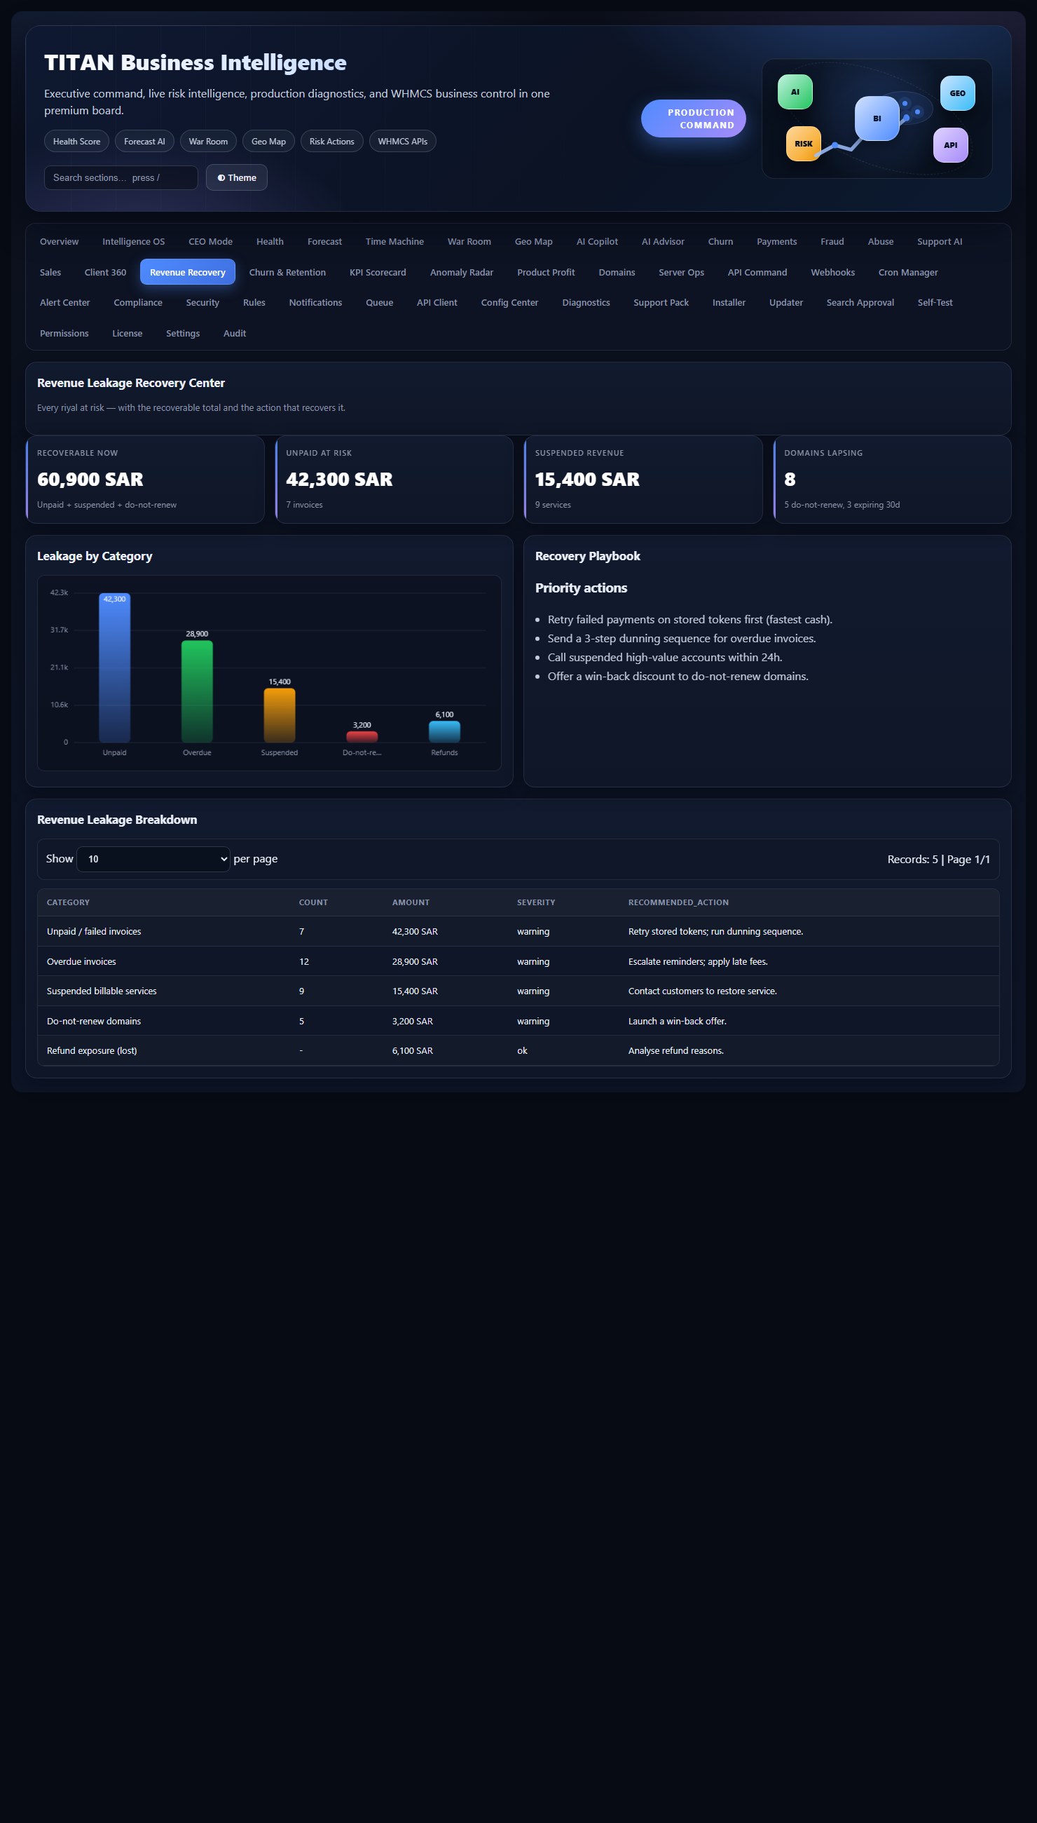1037x1823 pixels.
Task: Click the orange RISK tile
Action: tap(804, 143)
